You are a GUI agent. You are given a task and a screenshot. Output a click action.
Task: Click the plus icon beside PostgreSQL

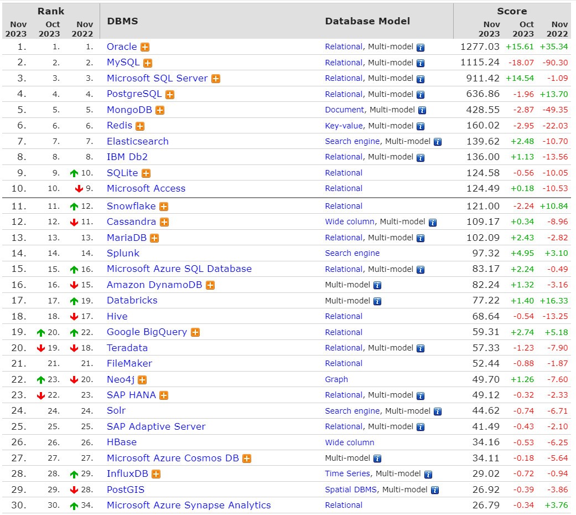170,95
